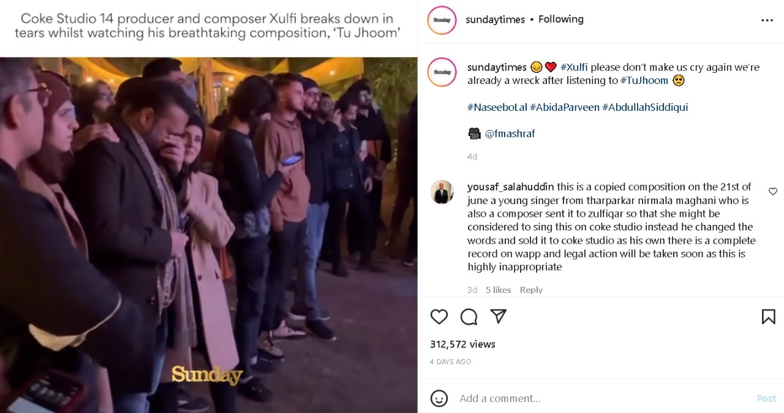Open yousaf_salahuddin's profile picture
Viewport: 784px width, 413px height.
(442, 192)
